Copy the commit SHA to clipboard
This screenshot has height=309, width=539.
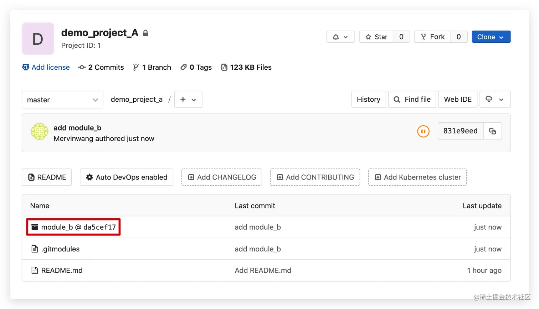point(493,131)
